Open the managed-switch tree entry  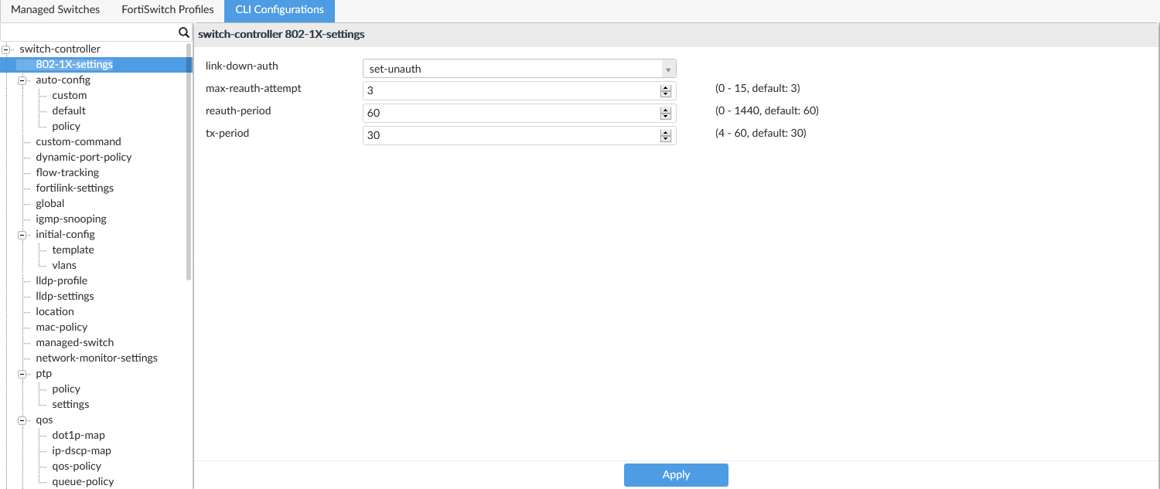pyautogui.click(x=74, y=342)
